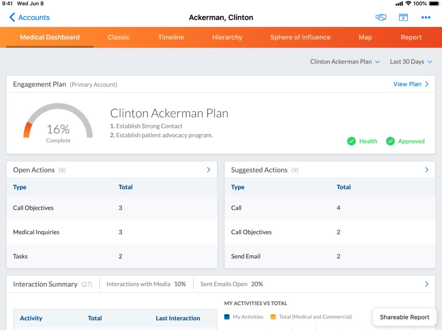This screenshot has height=330, width=442.
Task: Open the three-dot more options menu
Action: pos(425,17)
